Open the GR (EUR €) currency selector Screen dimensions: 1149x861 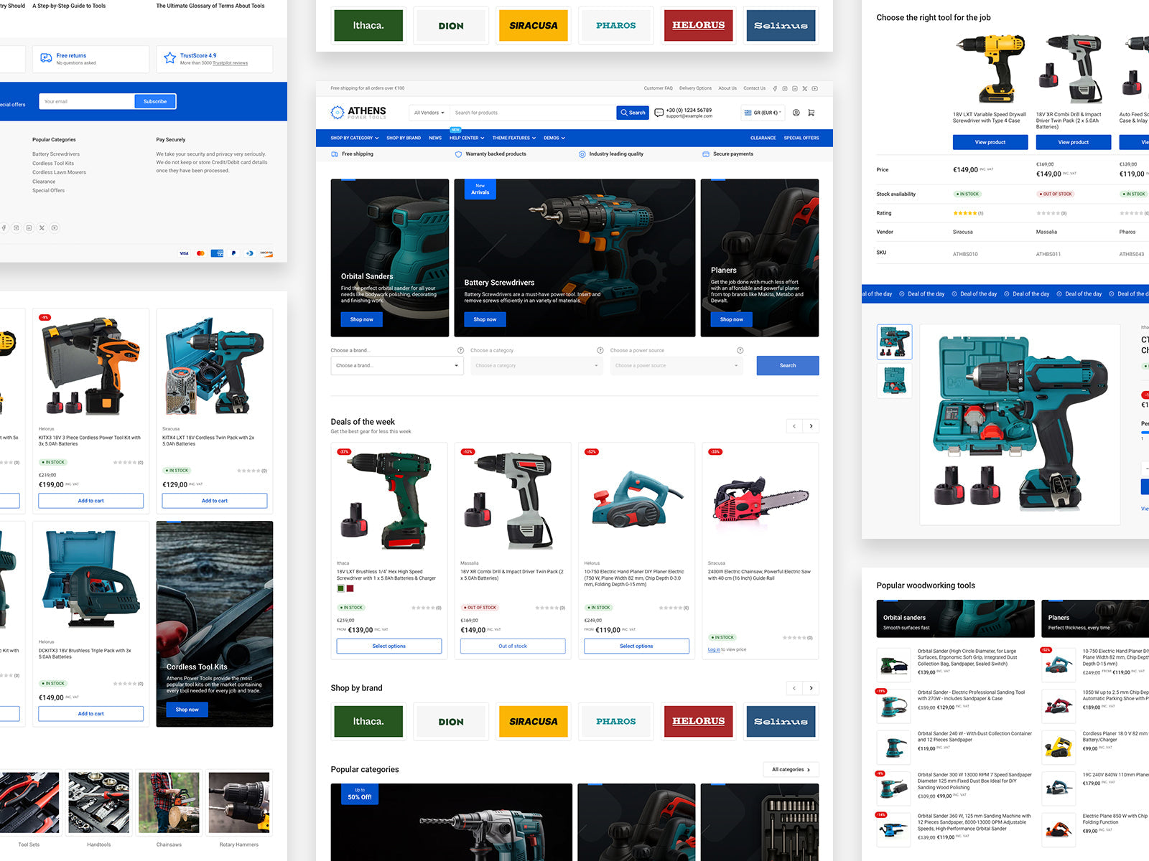(762, 113)
